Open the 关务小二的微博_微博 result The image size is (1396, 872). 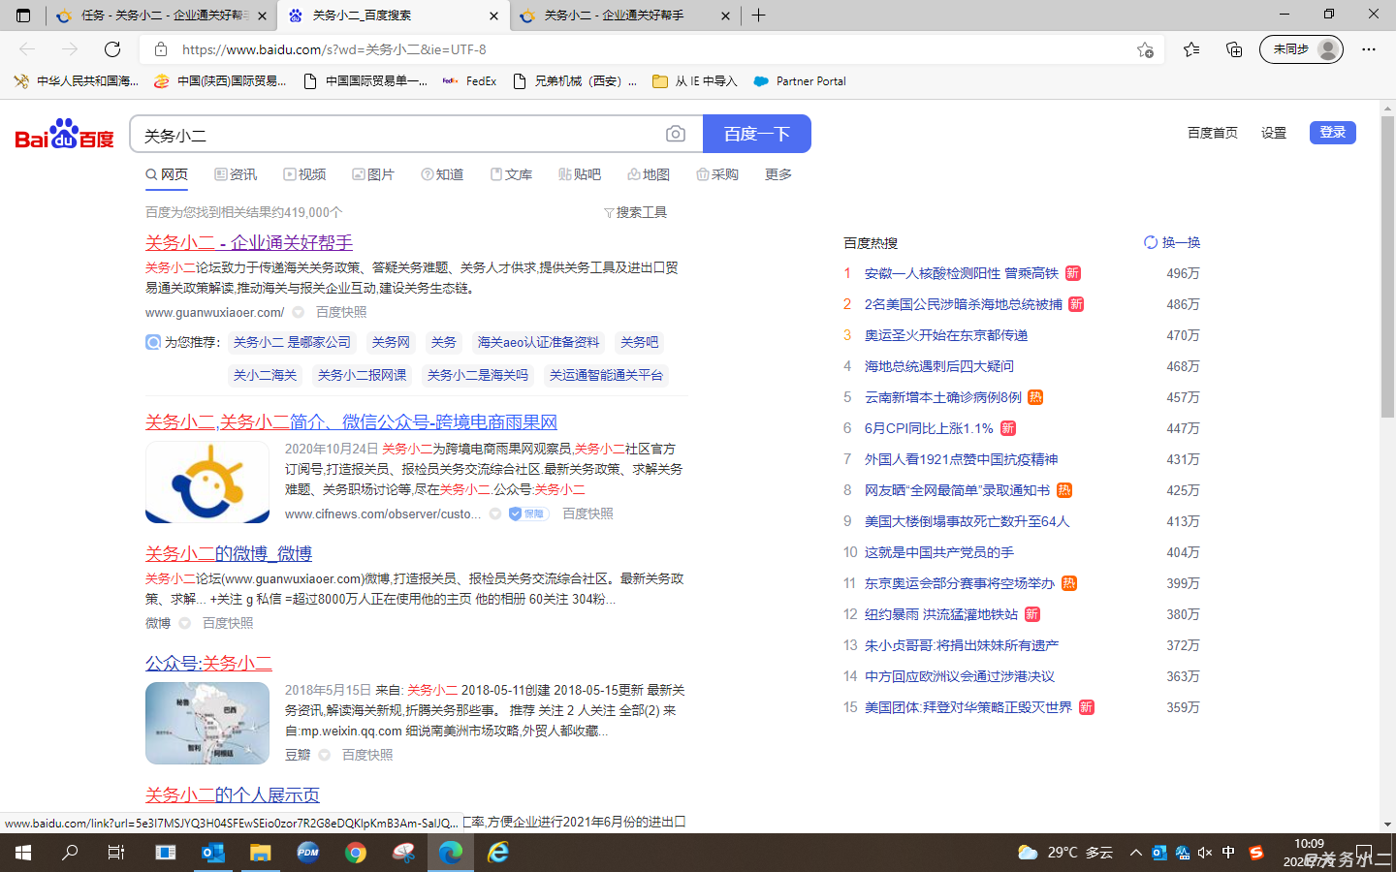tap(229, 553)
